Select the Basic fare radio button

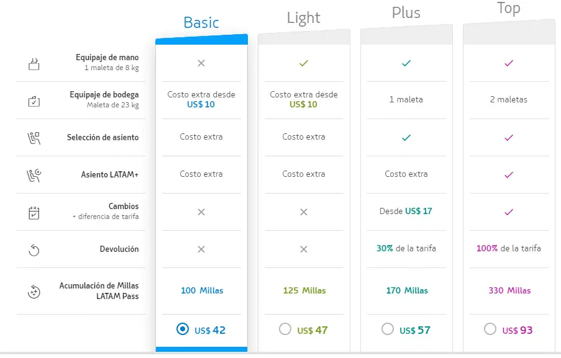click(183, 329)
